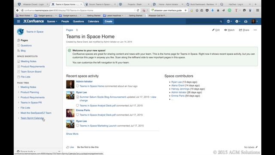Viewport: 275px width, 155px height.
Task: Open Team Sprint Calendar in page tree
Action: coord(32,118)
